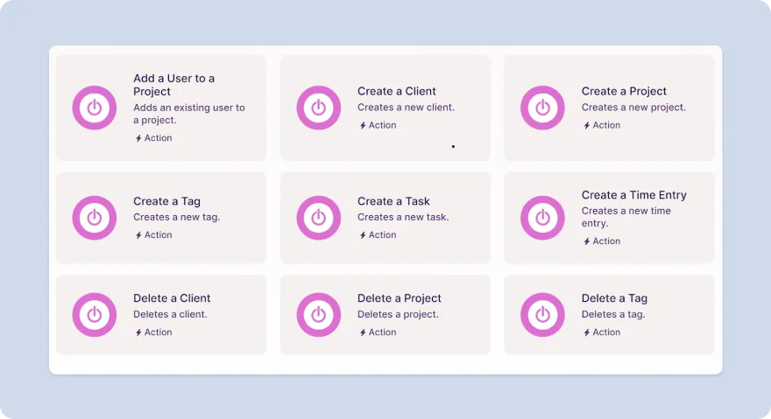Select the Create a Task circular icon
The height and width of the screenshot is (419, 771).
tap(319, 218)
